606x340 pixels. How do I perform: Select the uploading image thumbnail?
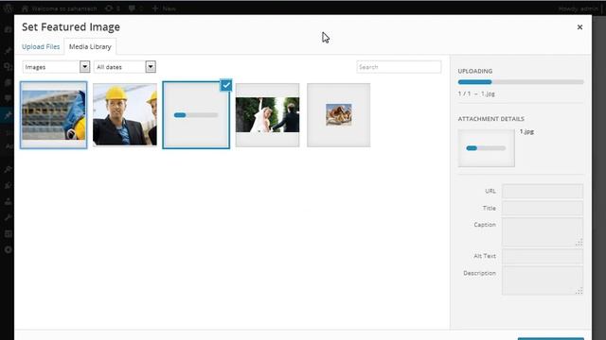click(x=196, y=115)
